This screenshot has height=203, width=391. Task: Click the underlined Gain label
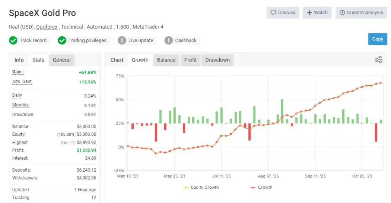[x=18, y=72]
